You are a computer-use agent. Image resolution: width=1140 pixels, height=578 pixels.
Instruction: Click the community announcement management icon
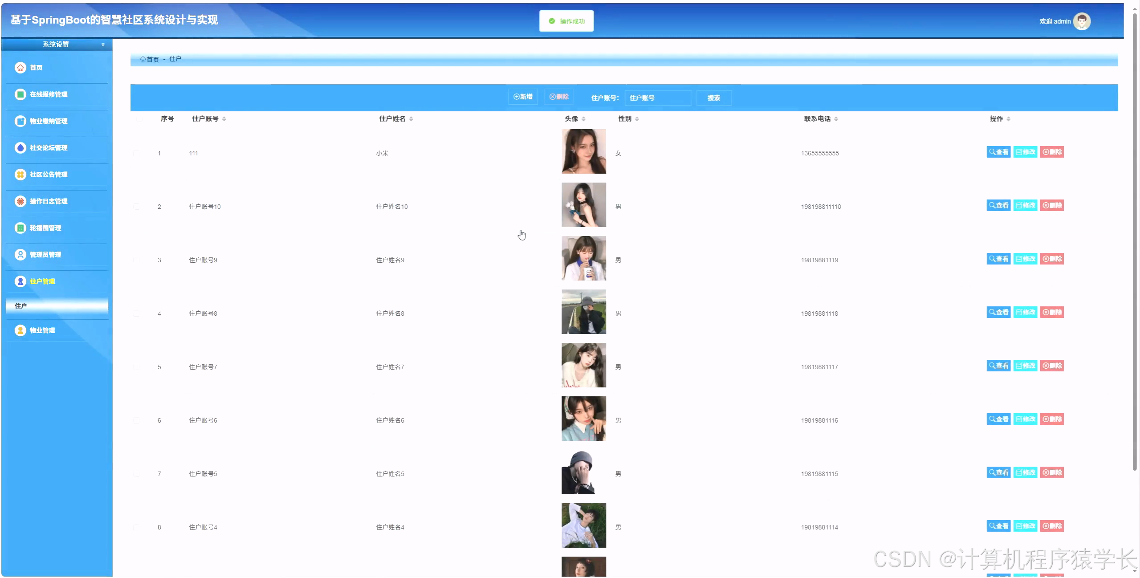click(x=20, y=175)
